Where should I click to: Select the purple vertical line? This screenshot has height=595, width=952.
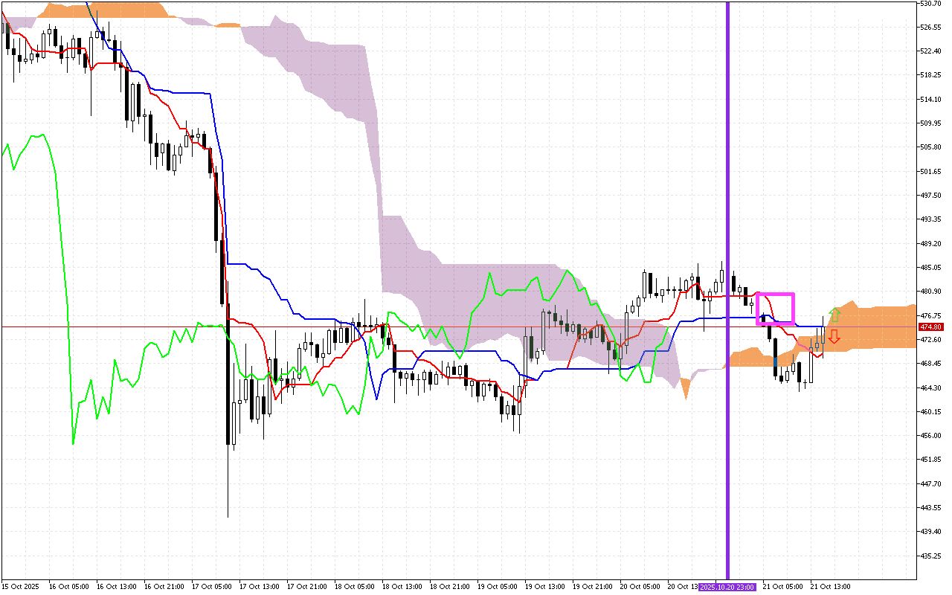coord(727,223)
